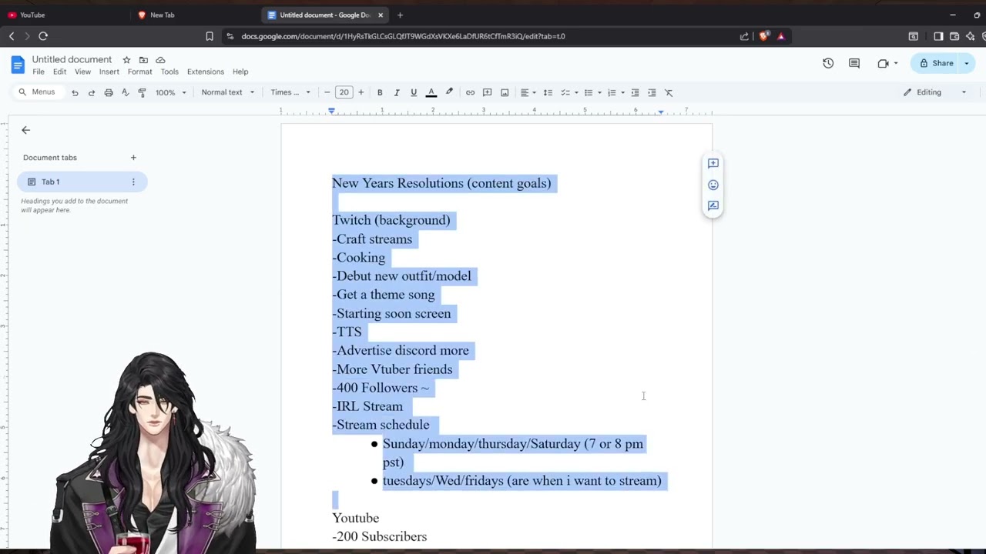Open Tab 1 options menu
986x554 pixels.
click(133, 182)
